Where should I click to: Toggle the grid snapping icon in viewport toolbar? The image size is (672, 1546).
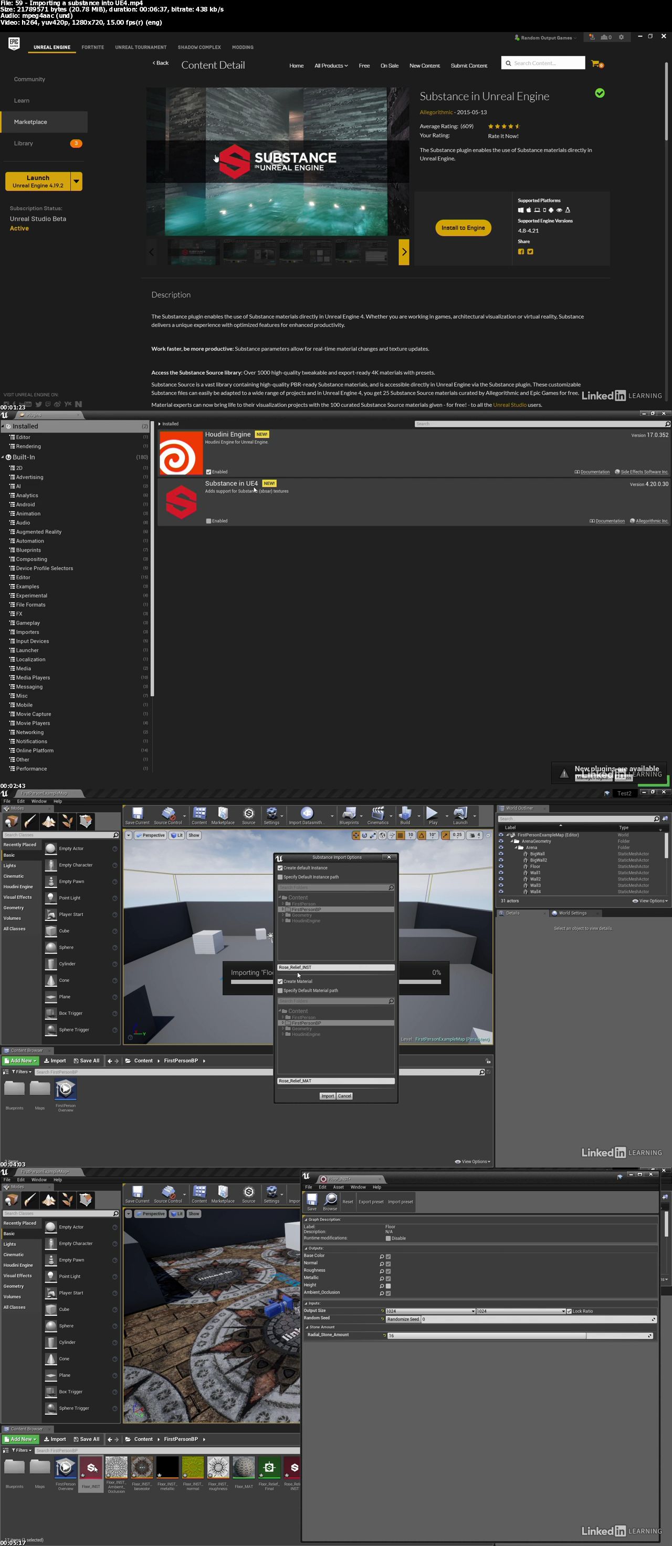401,835
